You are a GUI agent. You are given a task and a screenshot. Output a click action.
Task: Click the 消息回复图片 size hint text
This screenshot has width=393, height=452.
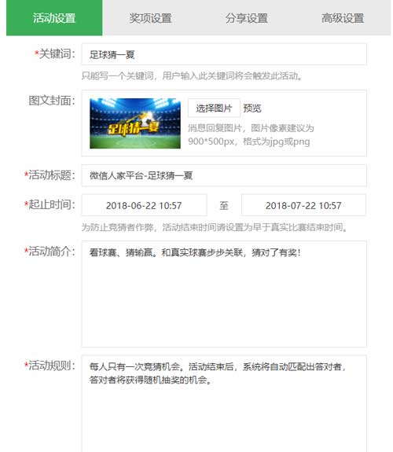[251, 135]
